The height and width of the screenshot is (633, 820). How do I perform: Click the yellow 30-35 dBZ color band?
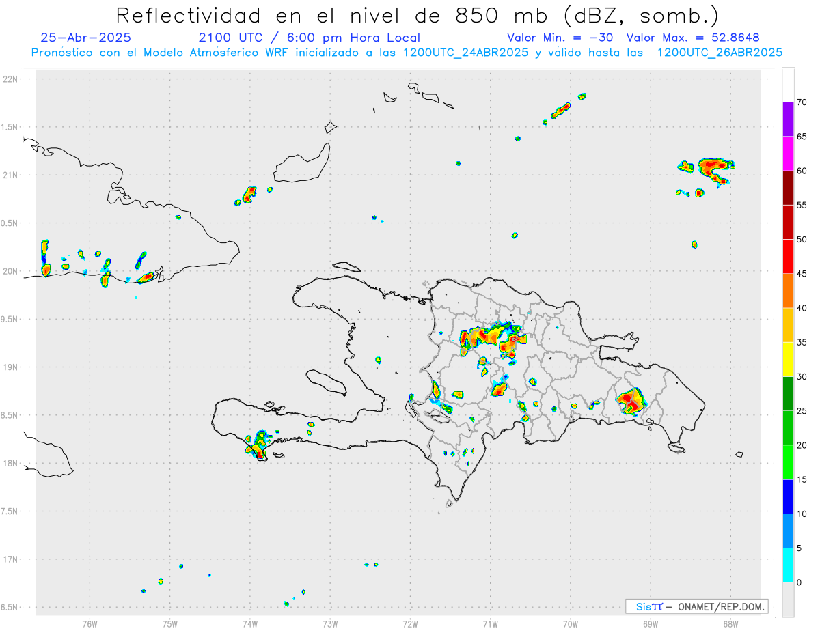pos(788,359)
